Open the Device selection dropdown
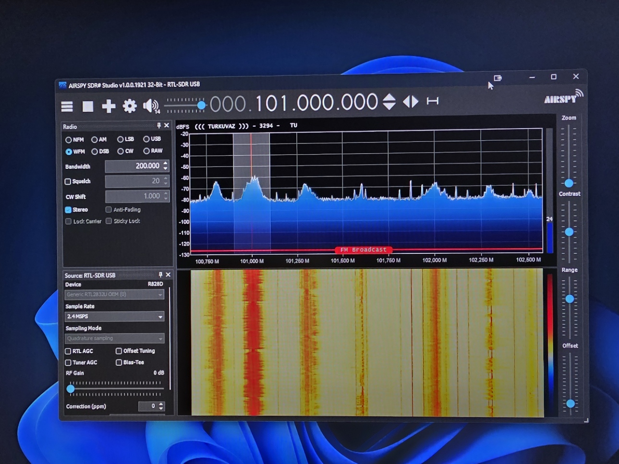The height and width of the screenshot is (464, 619). click(114, 295)
